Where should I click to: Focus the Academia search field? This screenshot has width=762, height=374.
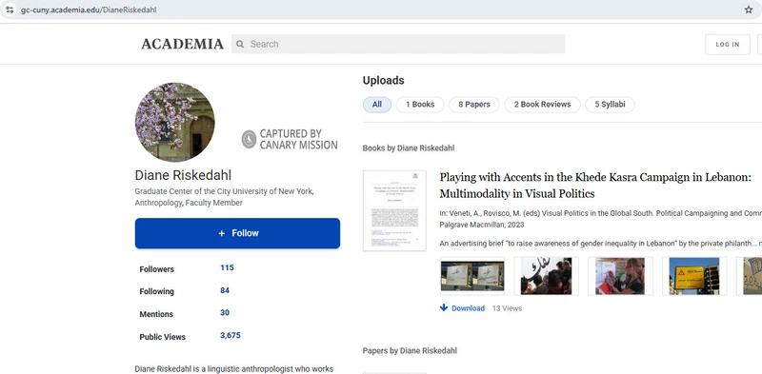398,44
